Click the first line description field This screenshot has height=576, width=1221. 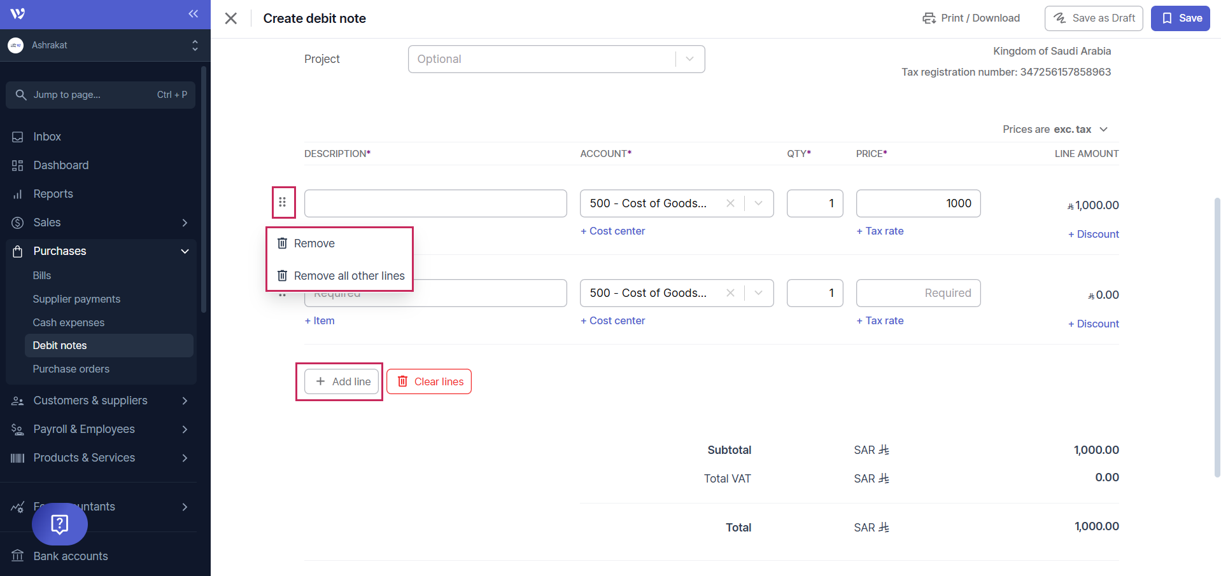tap(435, 203)
